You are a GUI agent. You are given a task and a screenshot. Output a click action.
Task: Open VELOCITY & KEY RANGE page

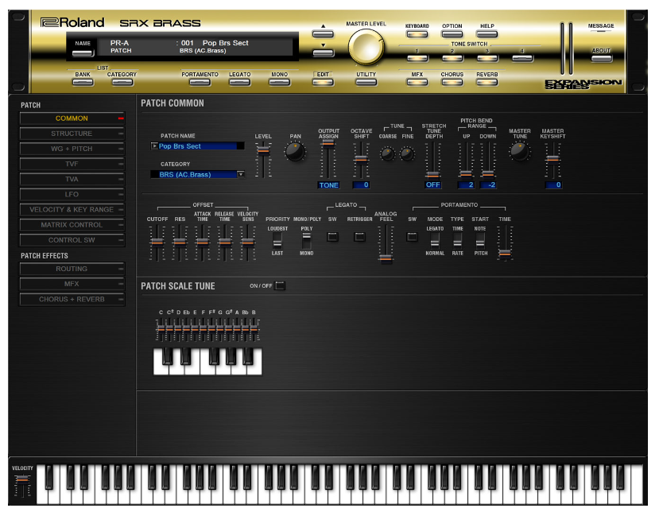coord(72,210)
